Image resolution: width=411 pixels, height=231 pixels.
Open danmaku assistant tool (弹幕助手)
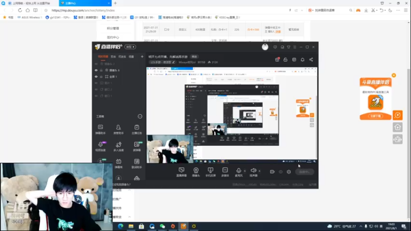click(x=100, y=129)
